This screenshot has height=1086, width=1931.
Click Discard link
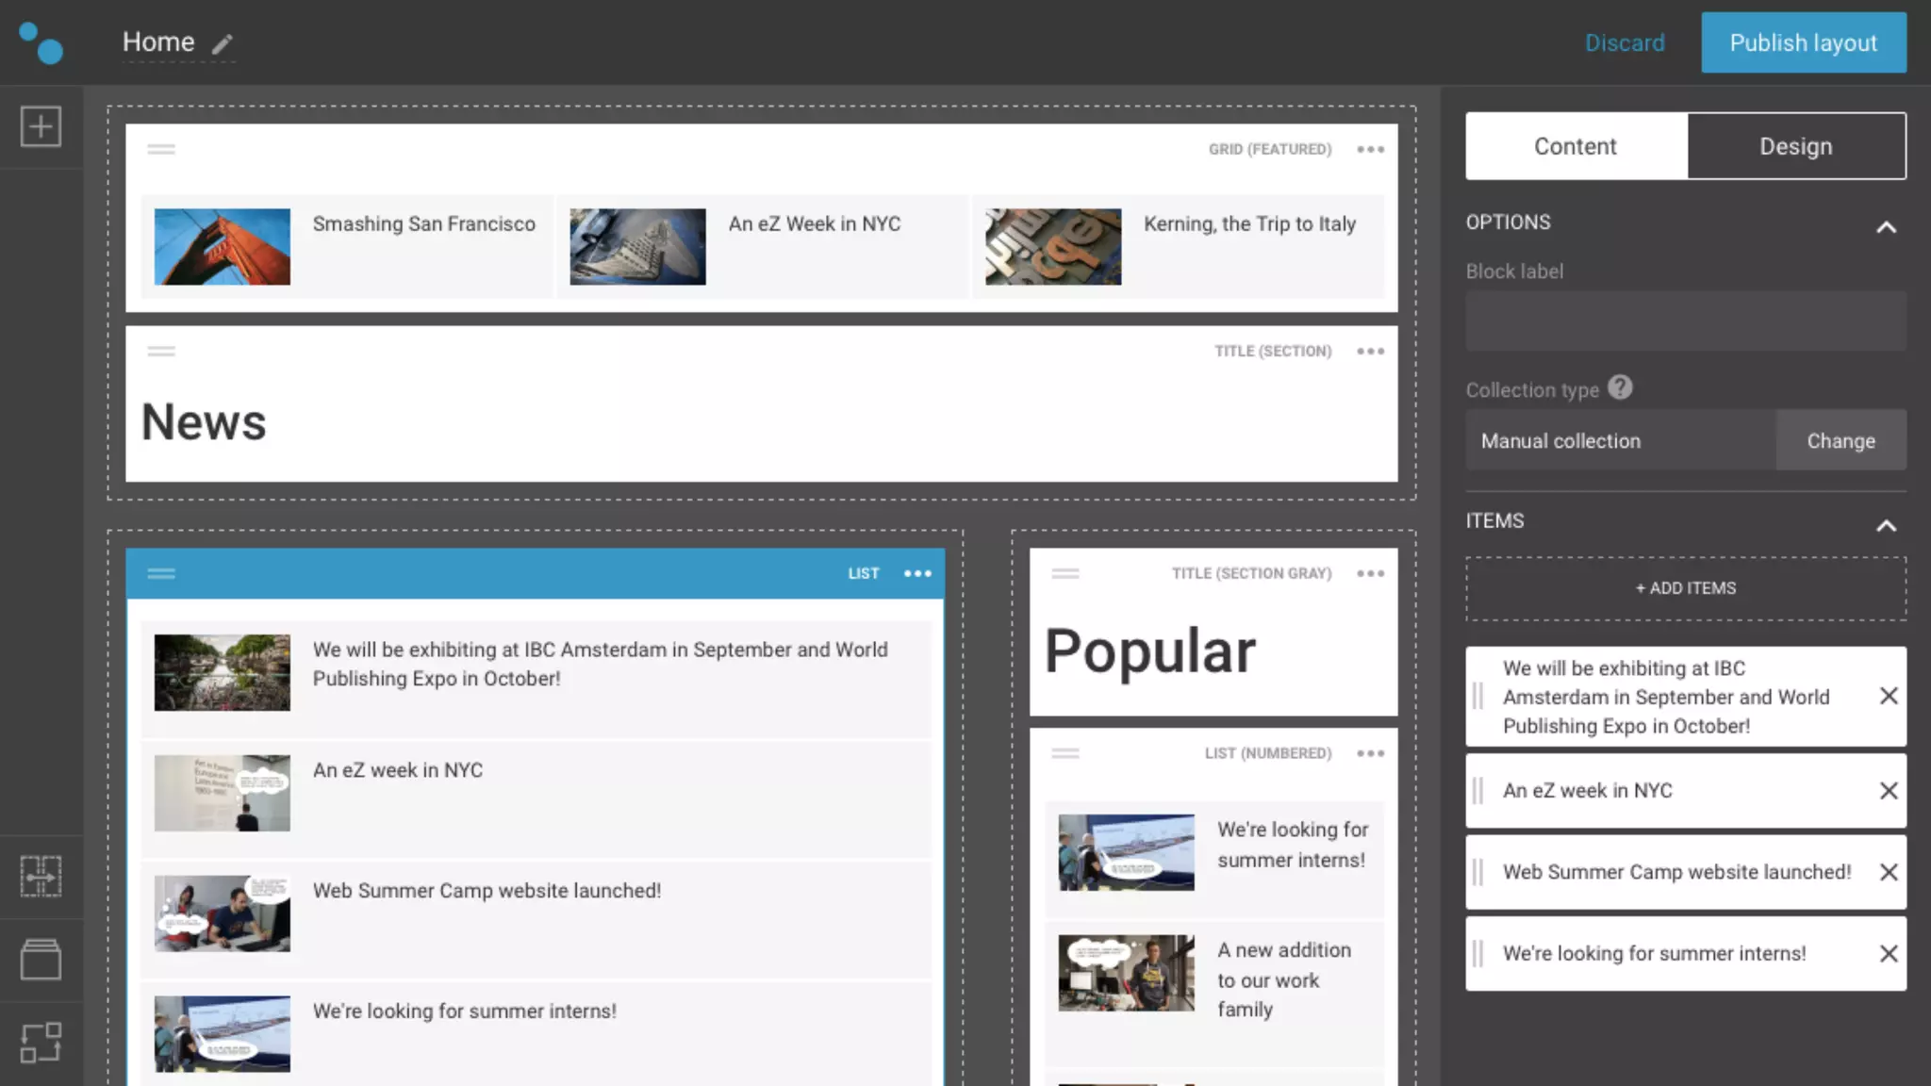1625,42
